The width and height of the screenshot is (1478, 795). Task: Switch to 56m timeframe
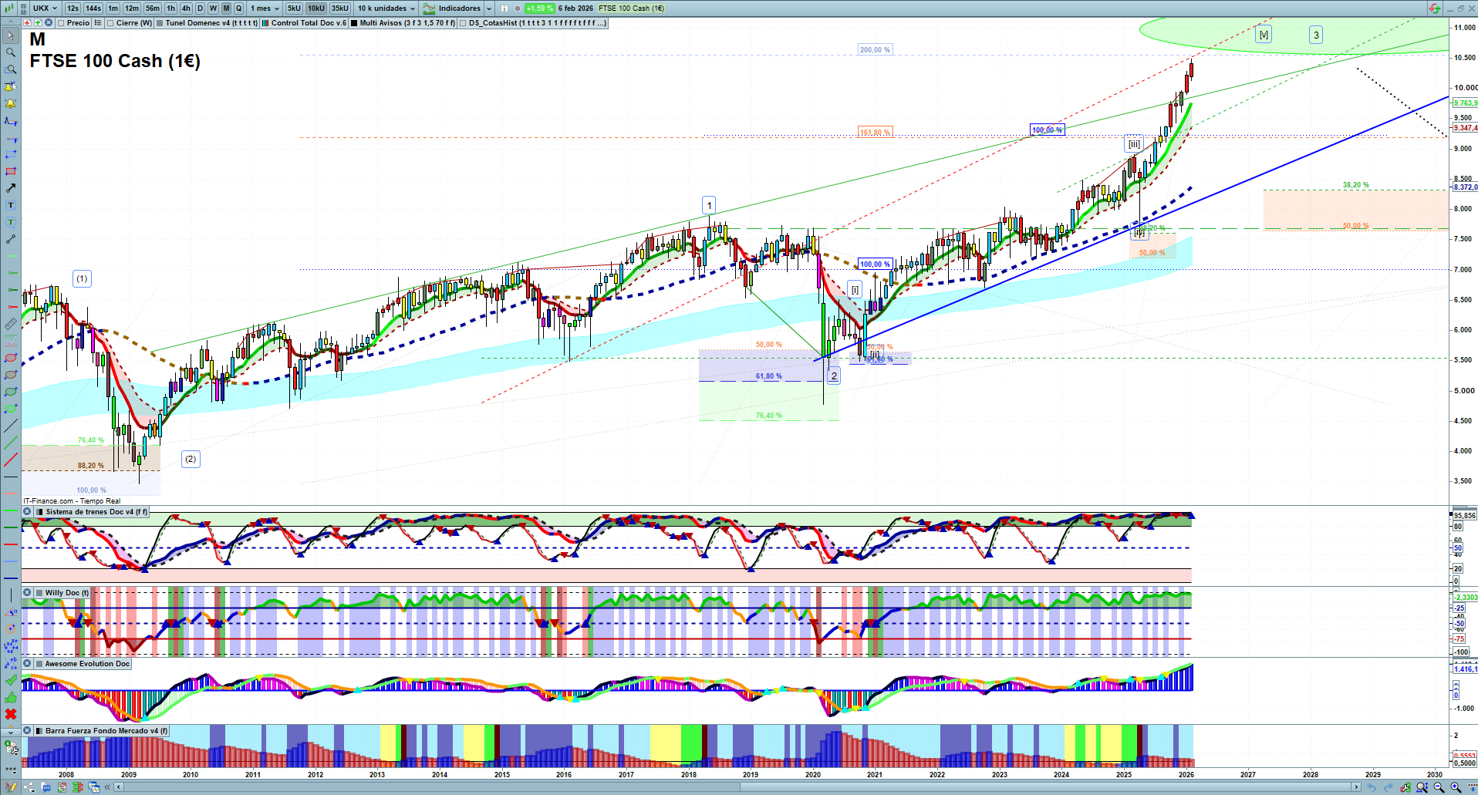coord(153,8)
